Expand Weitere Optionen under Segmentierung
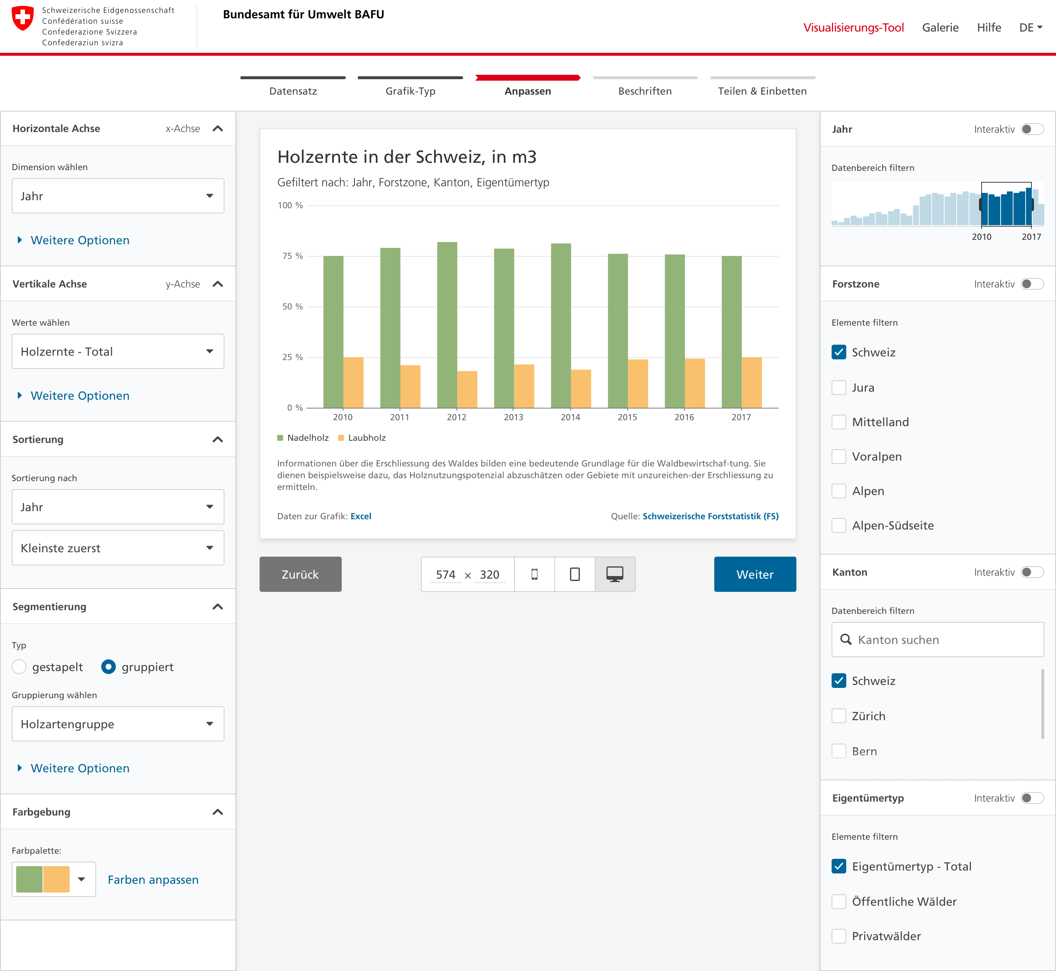 coord(74,768)
